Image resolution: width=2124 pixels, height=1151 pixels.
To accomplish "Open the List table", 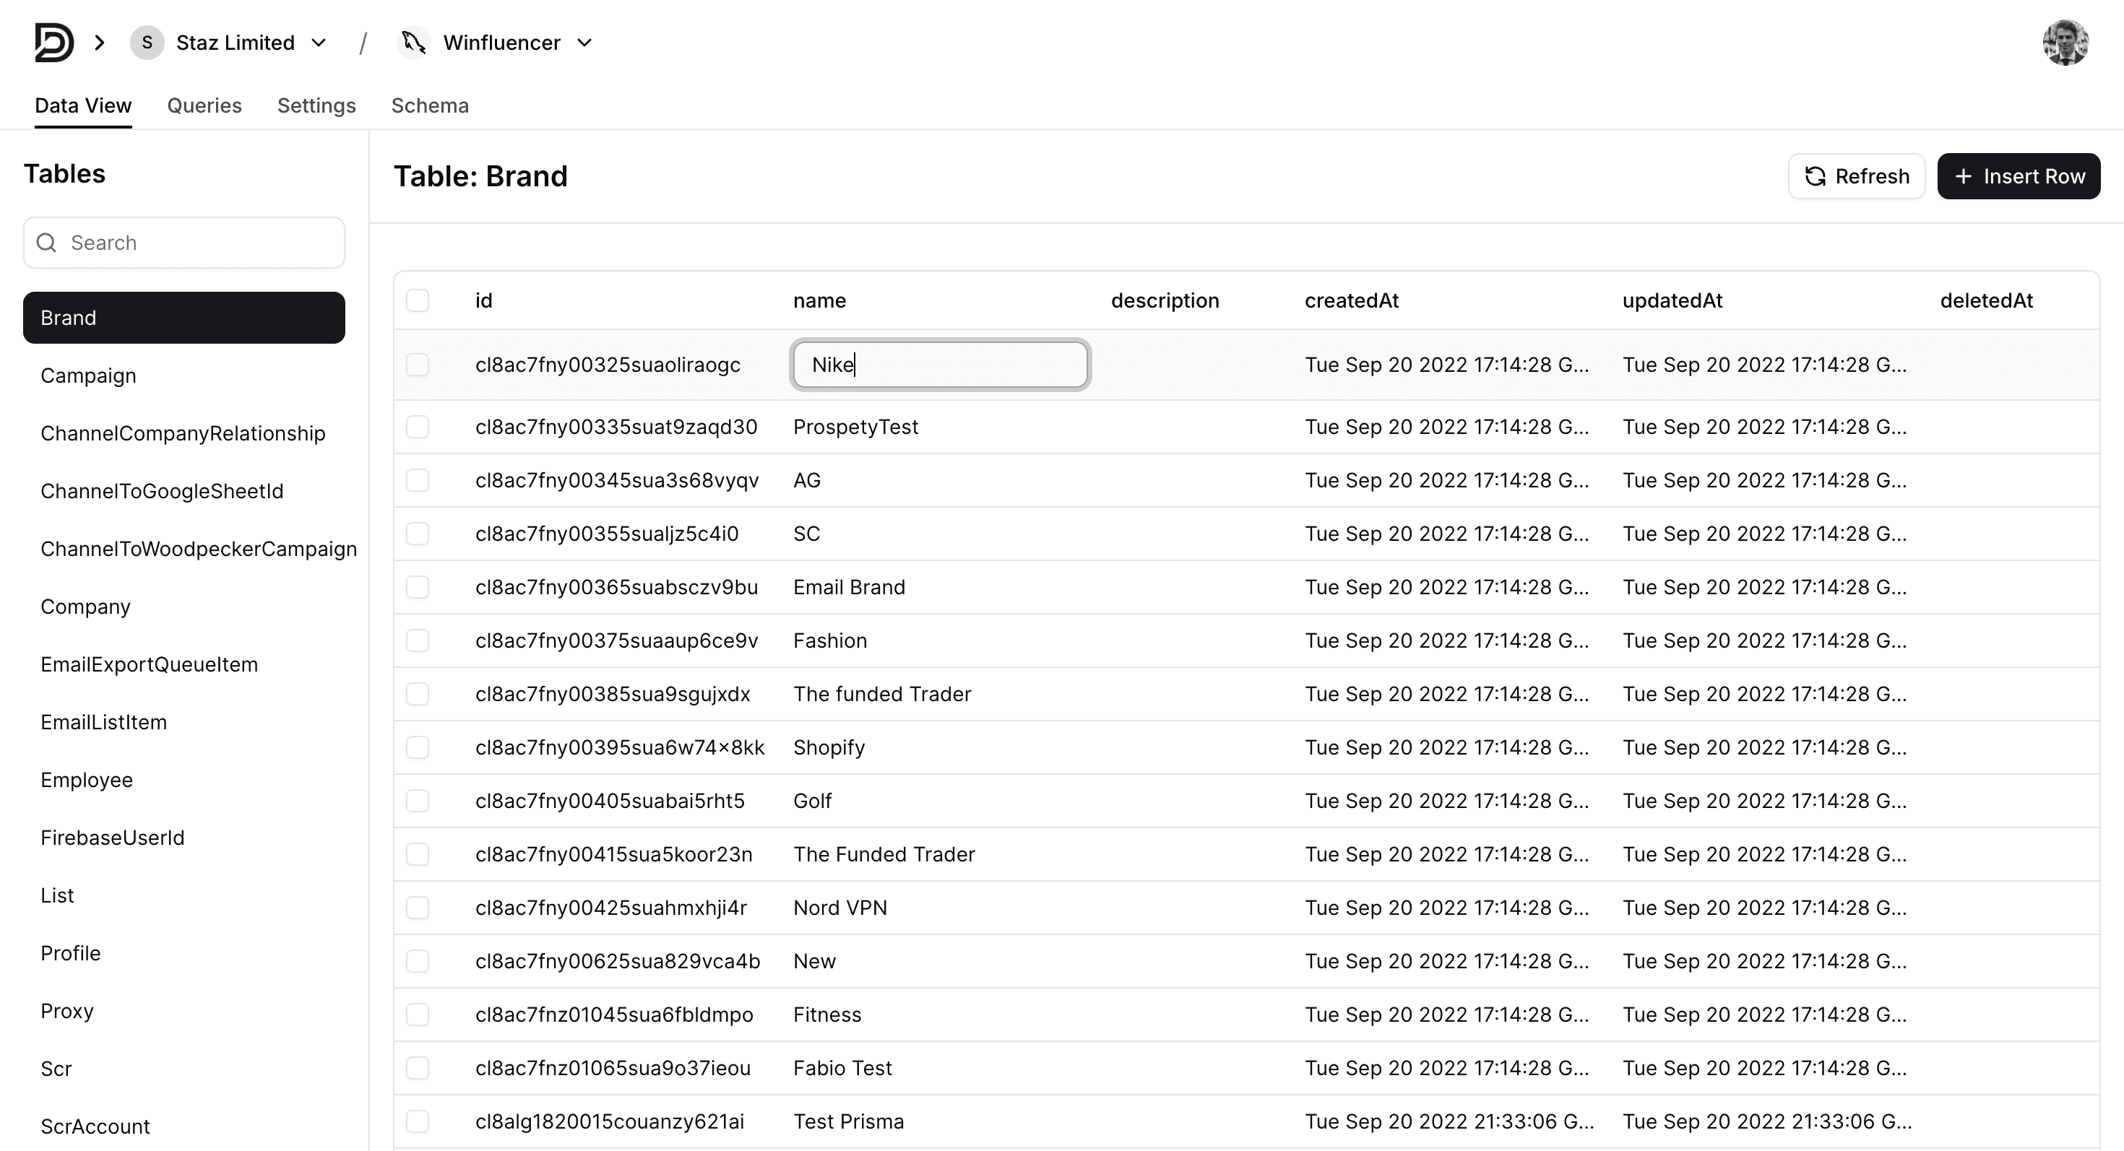I will [57, 895].
